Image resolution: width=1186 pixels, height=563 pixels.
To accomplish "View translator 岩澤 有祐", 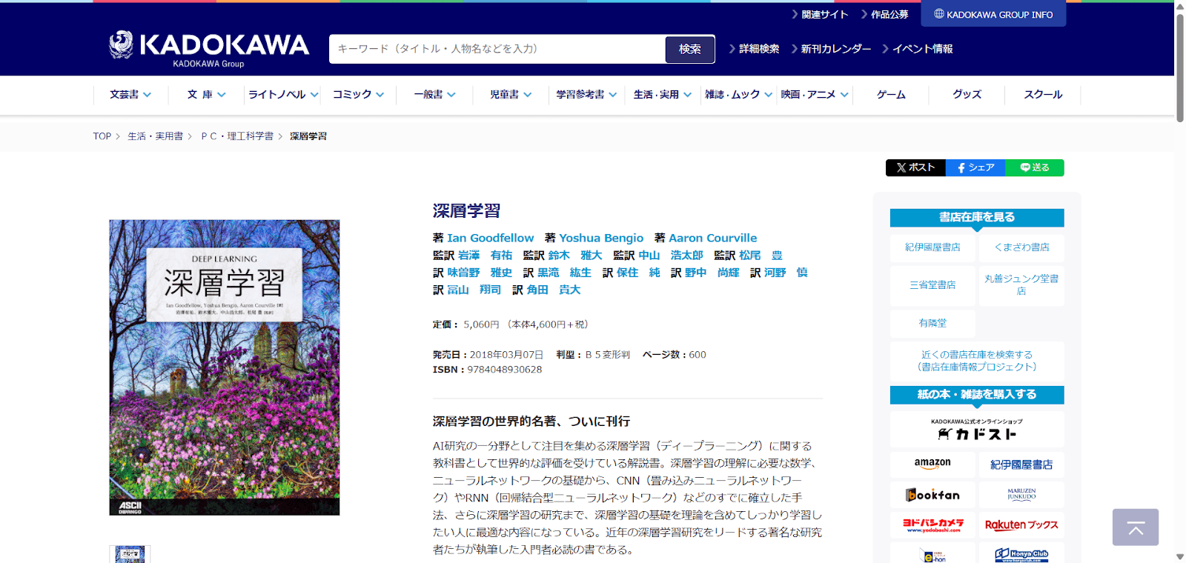I will (486, 255).
